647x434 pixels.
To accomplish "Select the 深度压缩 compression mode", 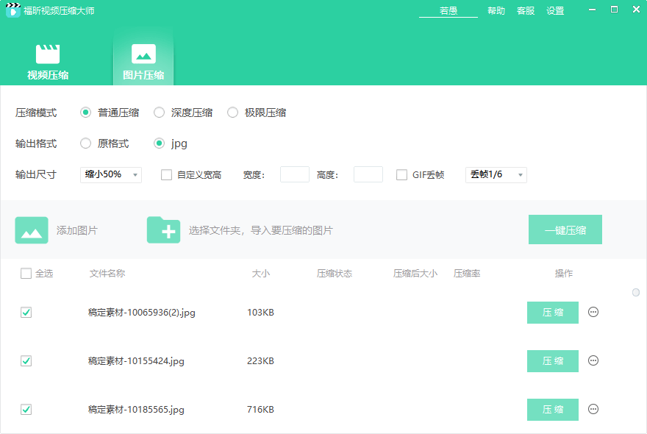I will 159,112.
